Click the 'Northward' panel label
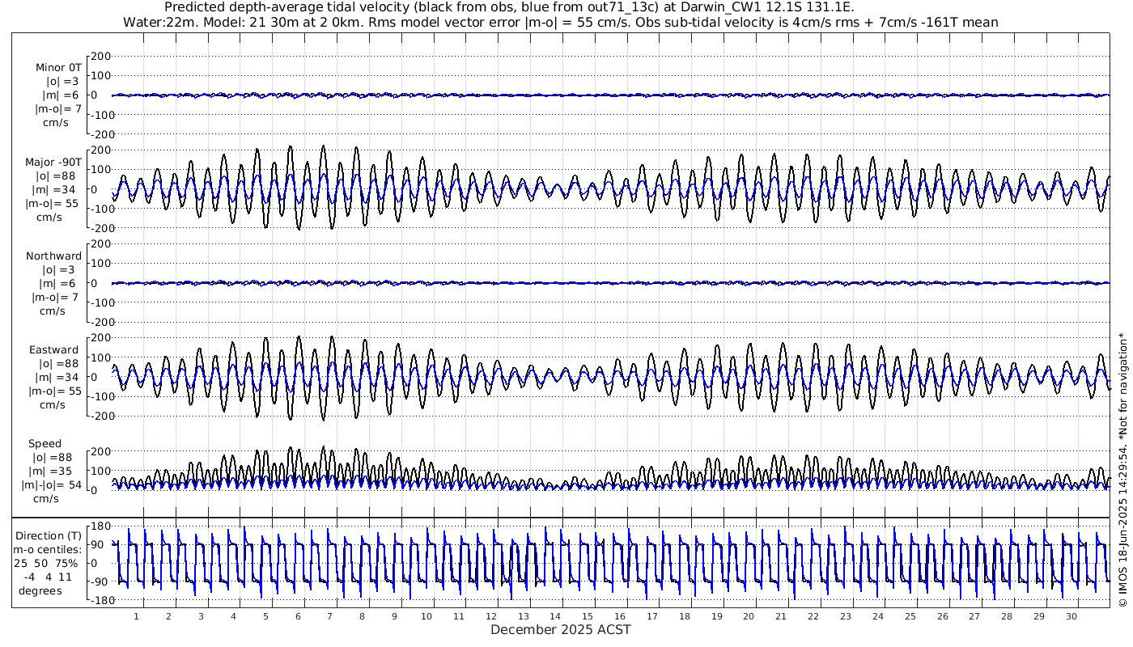The image size is (1133, 647). (x=53, y=256)
